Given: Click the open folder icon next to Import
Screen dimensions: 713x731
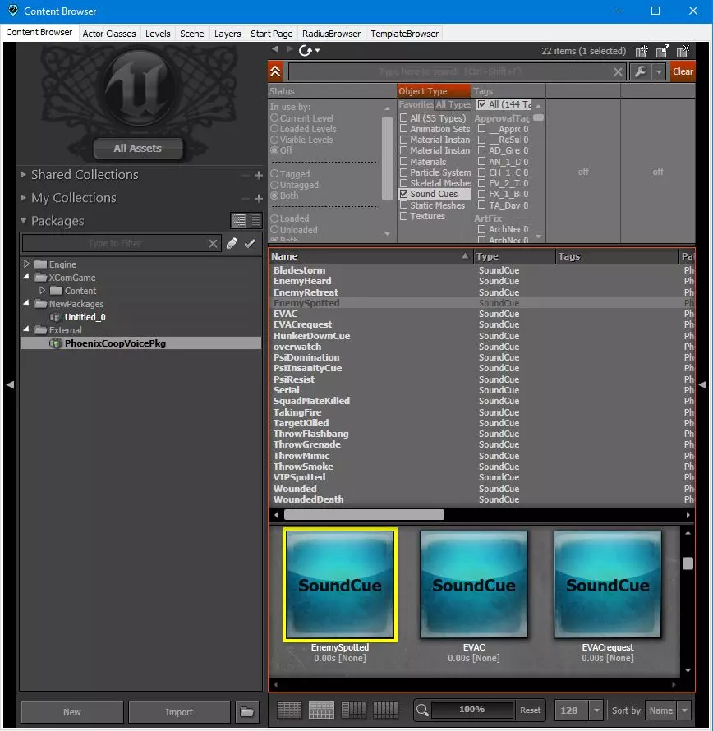Looking at the screenshot, I should pyautogui.click(x=246, y=712).
